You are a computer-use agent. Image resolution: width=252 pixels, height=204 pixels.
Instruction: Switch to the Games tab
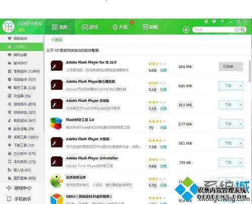(90, 27)
